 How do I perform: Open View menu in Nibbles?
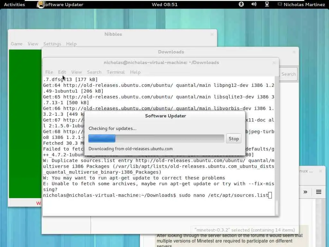point(33,44)
